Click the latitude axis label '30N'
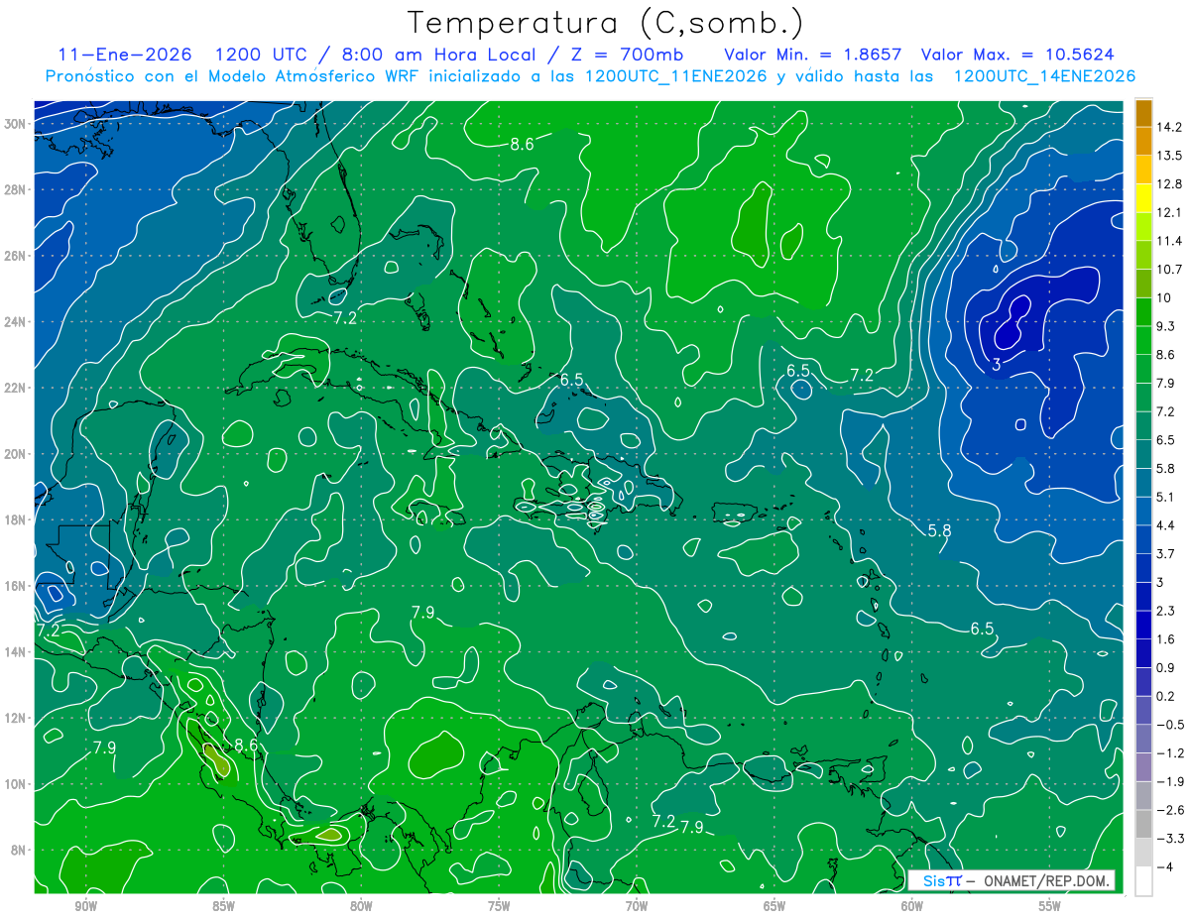 coord(16,124)
